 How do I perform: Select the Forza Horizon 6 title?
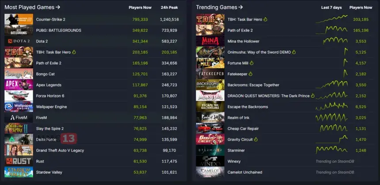[50, 96]
